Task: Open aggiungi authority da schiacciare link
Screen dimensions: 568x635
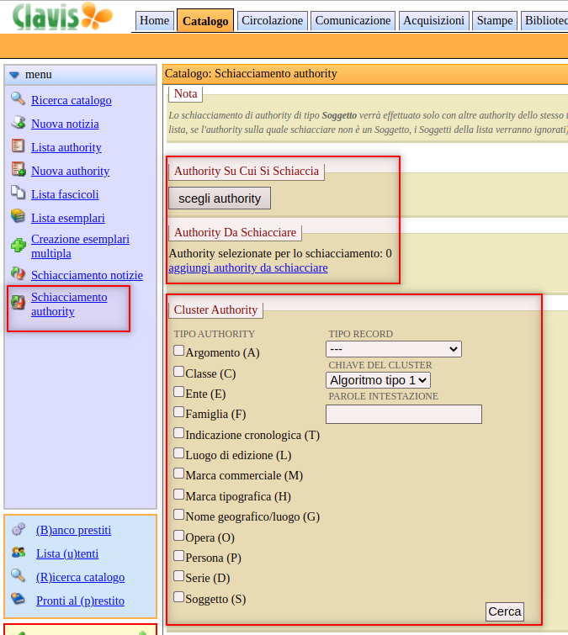Action: tap(248, 267)
